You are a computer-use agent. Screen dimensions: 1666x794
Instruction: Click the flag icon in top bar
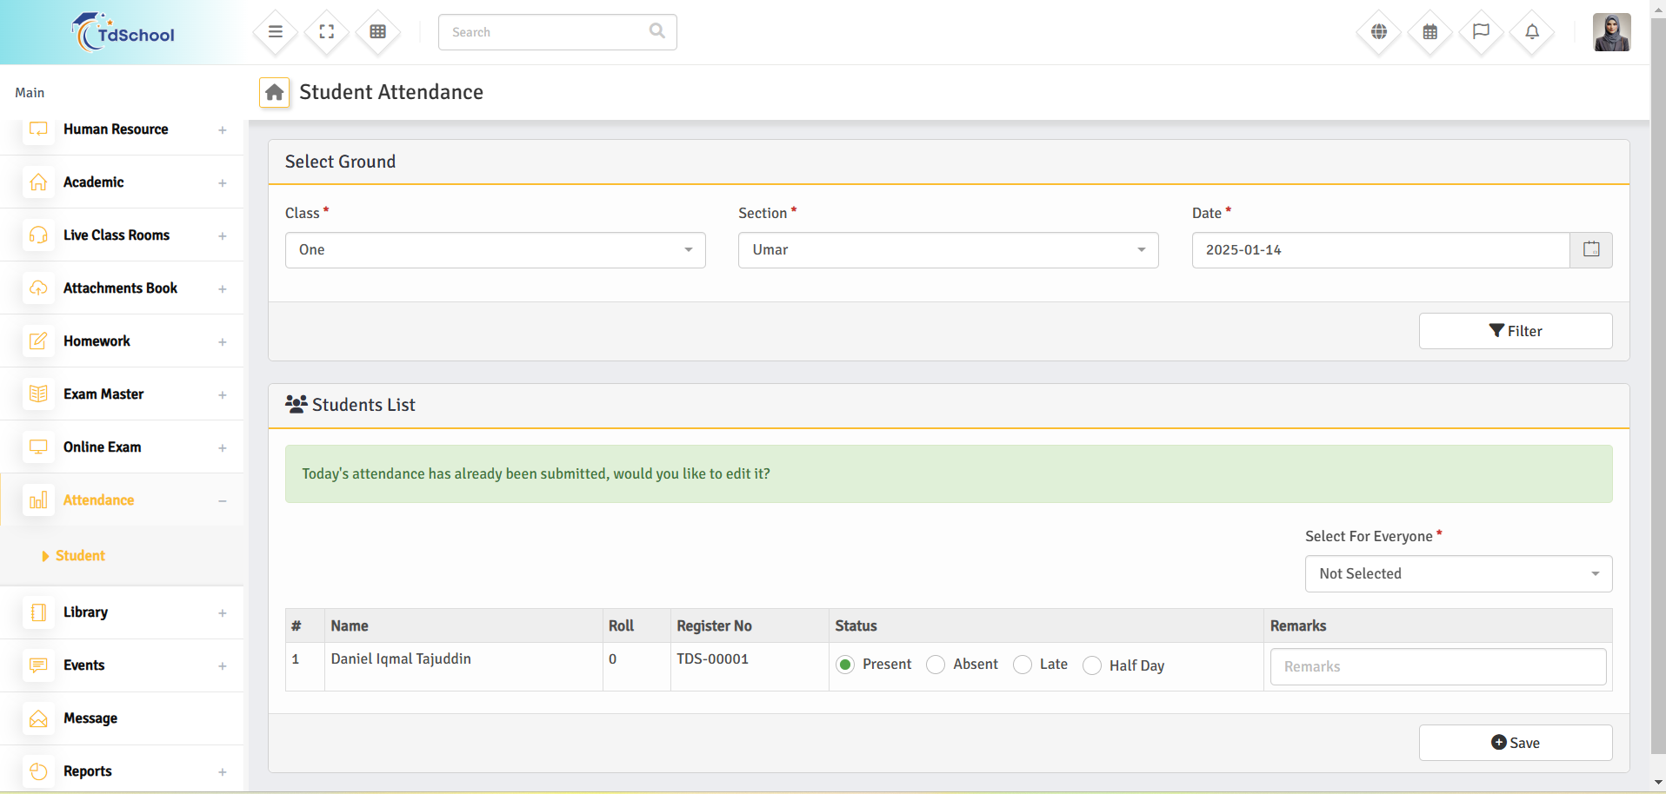[1481, 32]
